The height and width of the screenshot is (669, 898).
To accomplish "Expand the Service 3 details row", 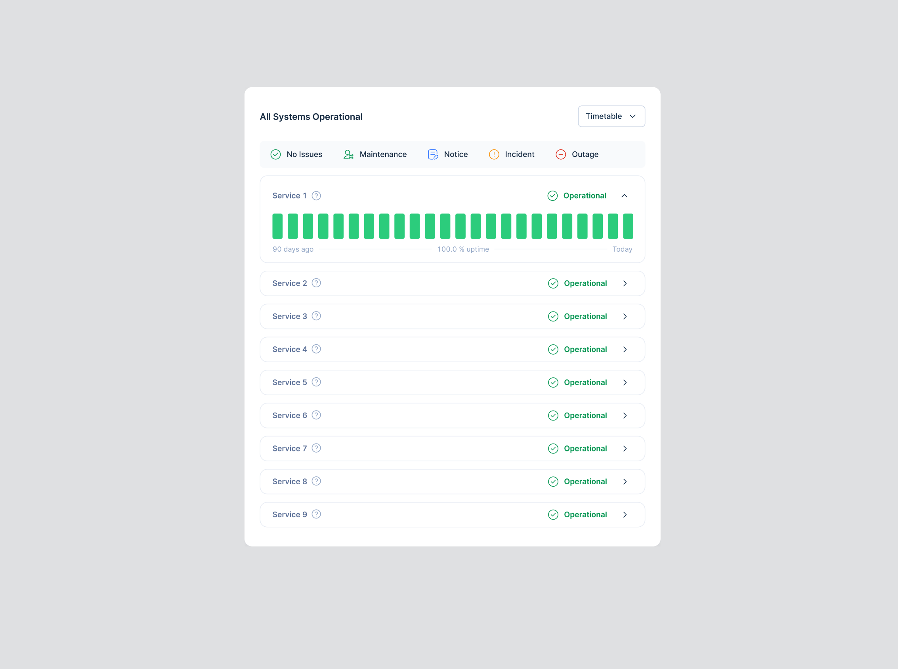I will (x=625, y=316).
